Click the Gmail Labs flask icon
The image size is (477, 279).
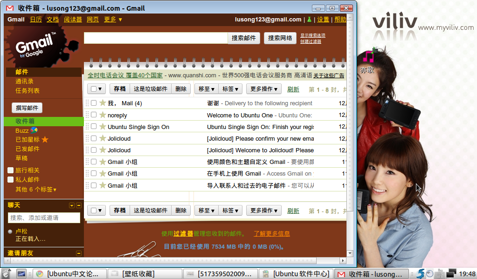click(x=309, y=20)
